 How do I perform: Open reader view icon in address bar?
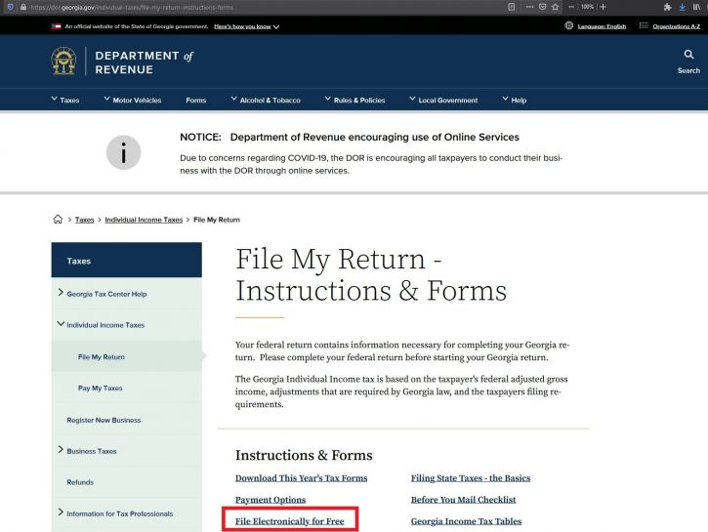tap(512, 7)
